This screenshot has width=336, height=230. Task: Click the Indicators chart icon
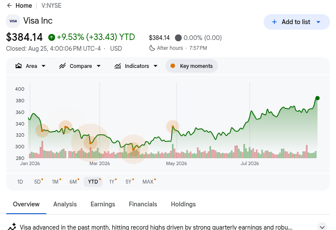pyautogui.click(x=118, y=66)
